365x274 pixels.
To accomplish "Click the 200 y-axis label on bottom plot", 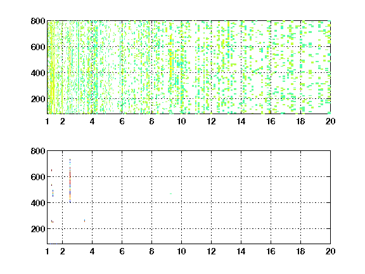I will [38, 229].
